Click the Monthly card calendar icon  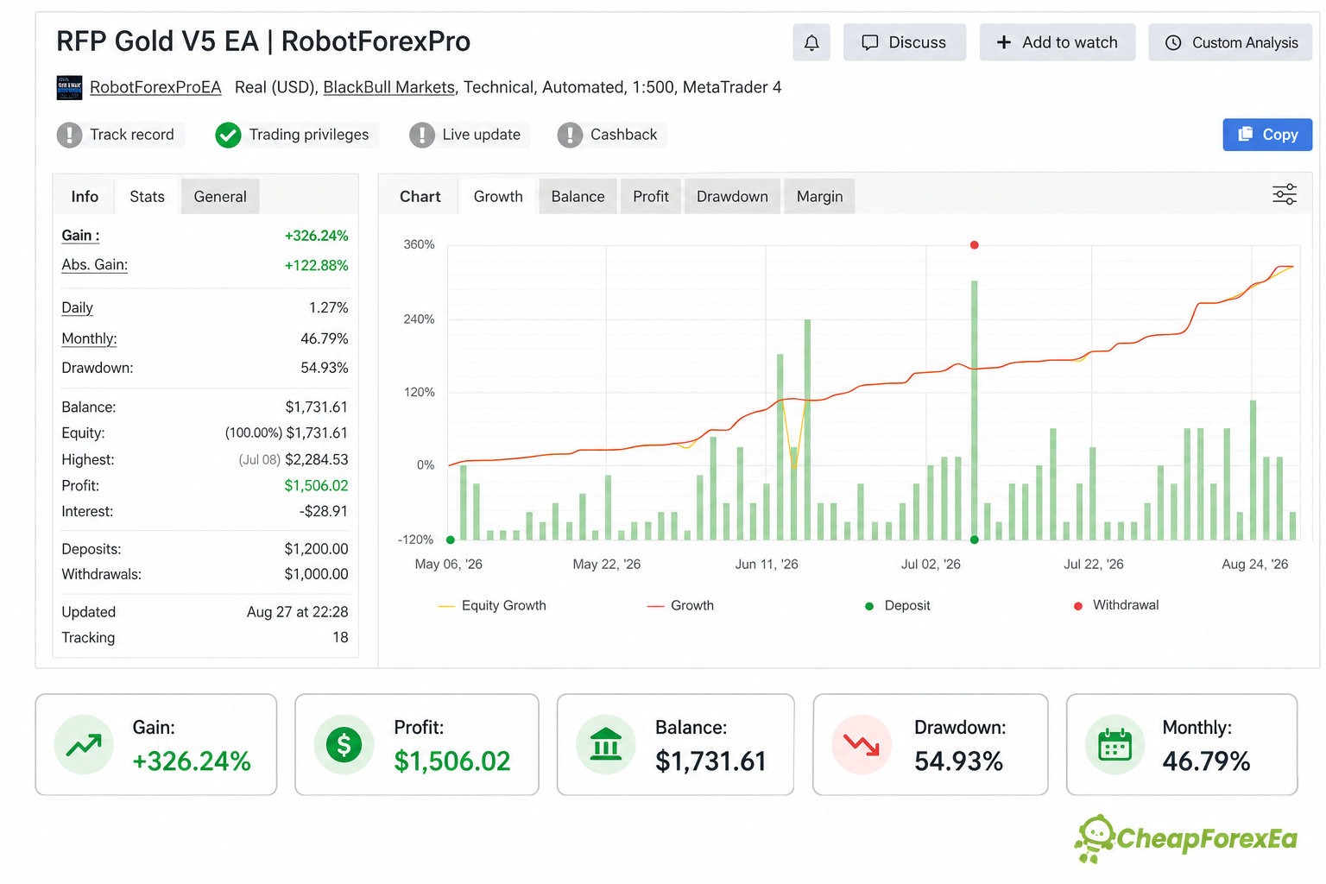pyautogui.click(x=1114, y=744)
